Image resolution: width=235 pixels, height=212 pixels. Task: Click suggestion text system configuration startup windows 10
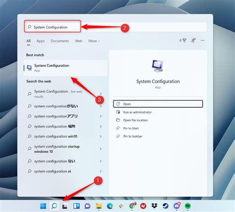coord(57,149)
